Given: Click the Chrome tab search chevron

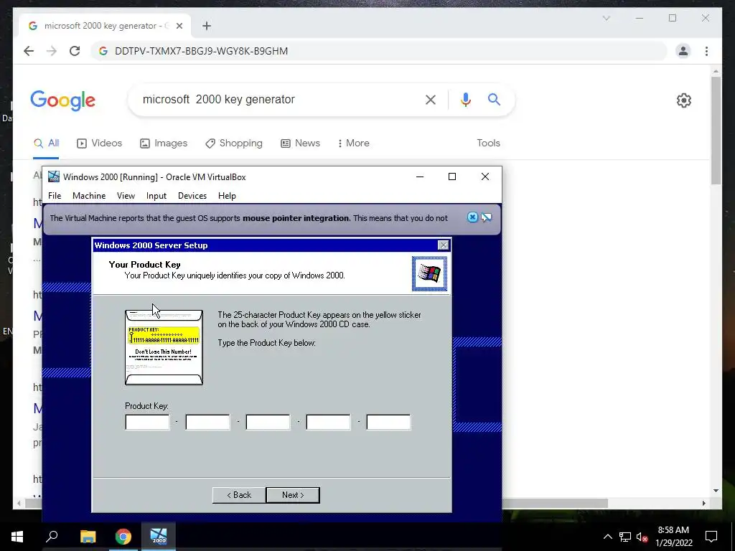Looking at the screenshot, I should pos(606,18).
